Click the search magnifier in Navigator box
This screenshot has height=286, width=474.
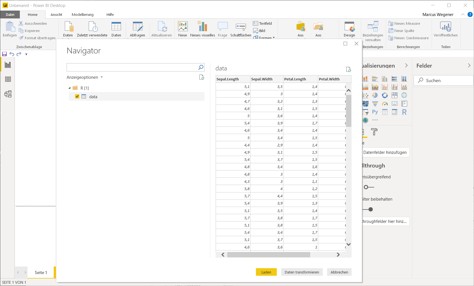tap(201, 67)
